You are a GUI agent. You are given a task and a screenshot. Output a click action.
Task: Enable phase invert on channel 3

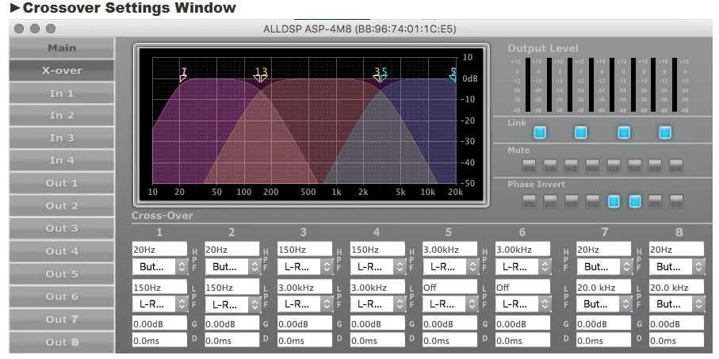(571, 201)
